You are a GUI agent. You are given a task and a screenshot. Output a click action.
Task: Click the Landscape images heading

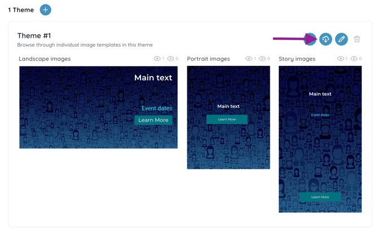tap(45, 58)
